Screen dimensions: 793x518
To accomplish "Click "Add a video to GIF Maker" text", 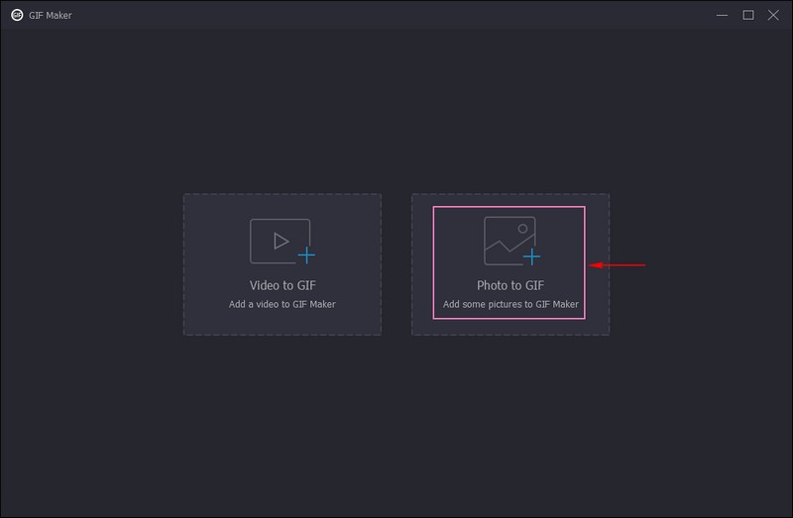I will click(x=283, y=304).
